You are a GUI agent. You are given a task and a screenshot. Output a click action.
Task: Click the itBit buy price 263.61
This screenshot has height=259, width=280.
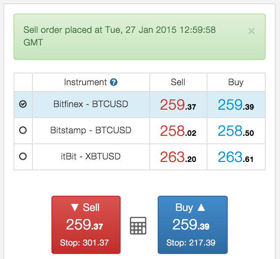coord(236,157)
